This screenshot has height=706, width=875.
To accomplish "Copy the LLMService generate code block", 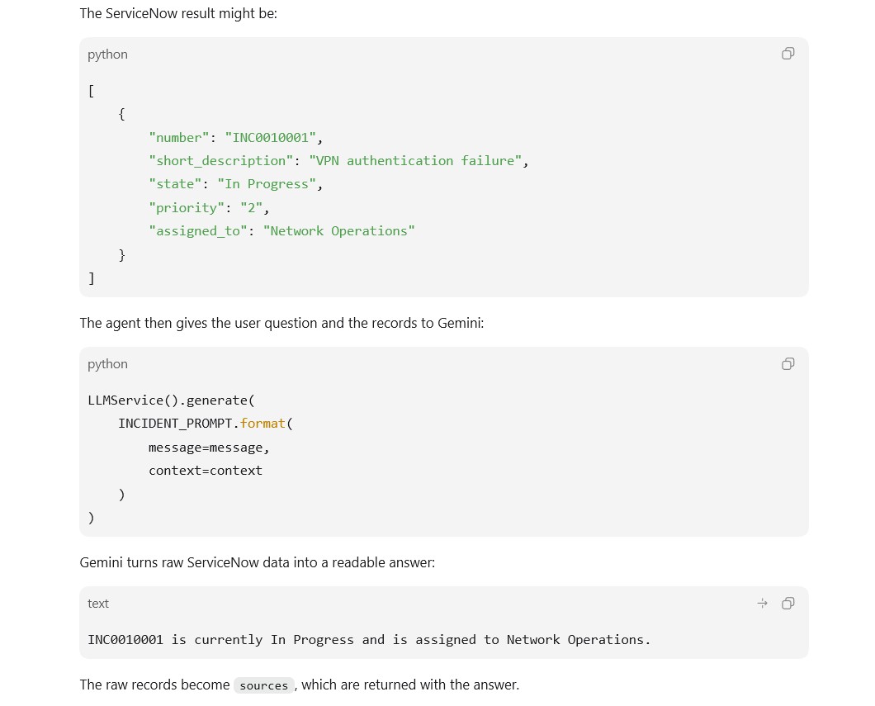I will (x=788, y=364).
